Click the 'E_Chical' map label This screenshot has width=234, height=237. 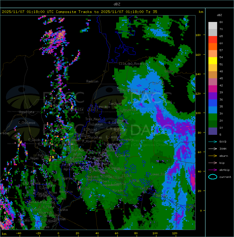(90, 129)
